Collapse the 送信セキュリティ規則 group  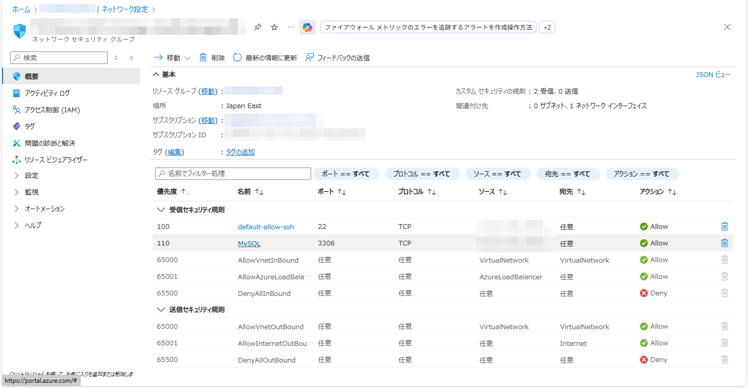click(x=161, y=309)
